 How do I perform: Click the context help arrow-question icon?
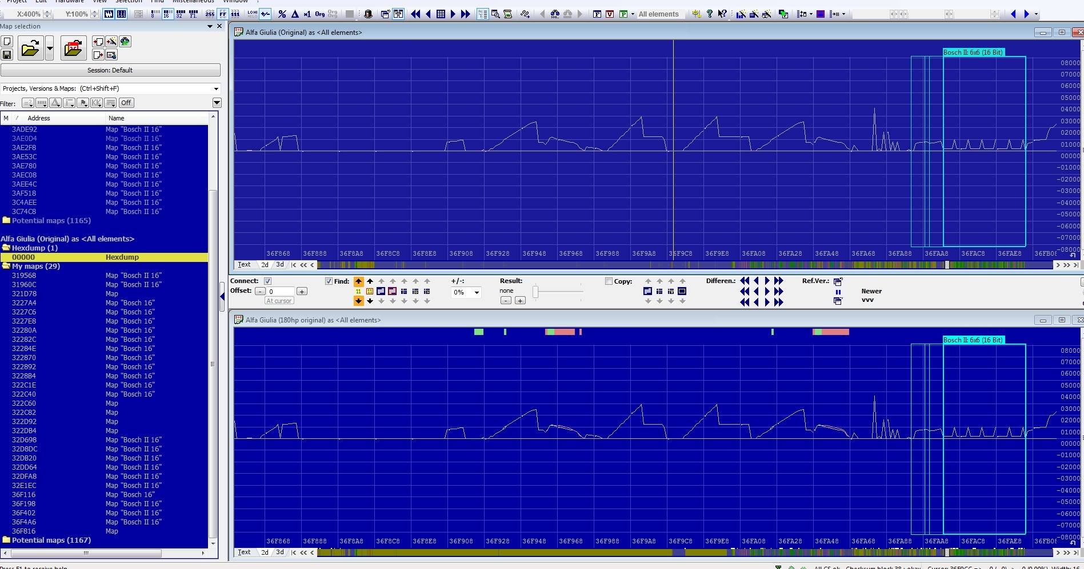click(x=722, y=14)
